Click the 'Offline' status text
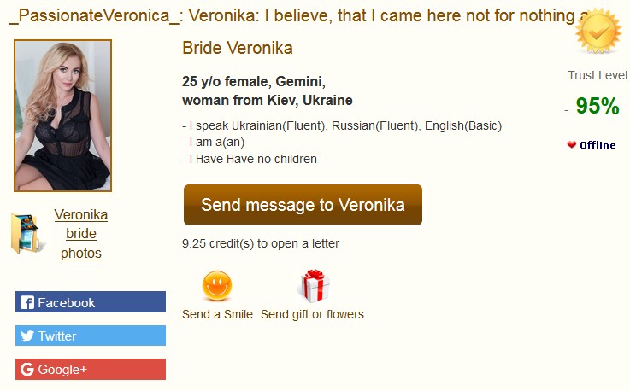Screen dimensions: 630x391 click(598, 145)
